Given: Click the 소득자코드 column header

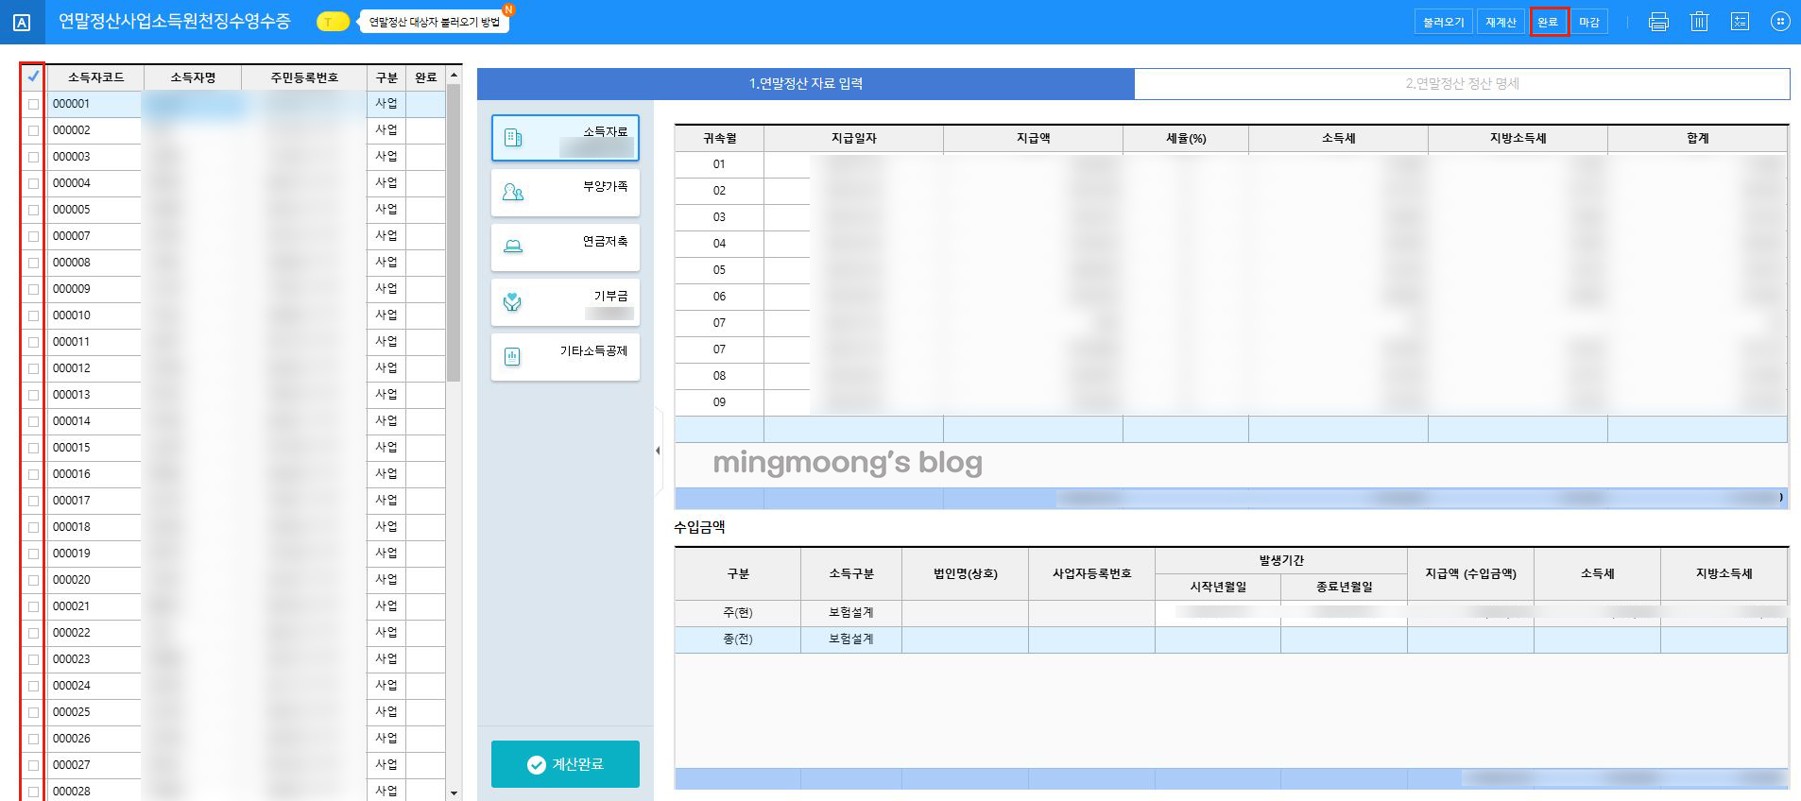Looking at the screenshot, I should click(x=95, y=77).
